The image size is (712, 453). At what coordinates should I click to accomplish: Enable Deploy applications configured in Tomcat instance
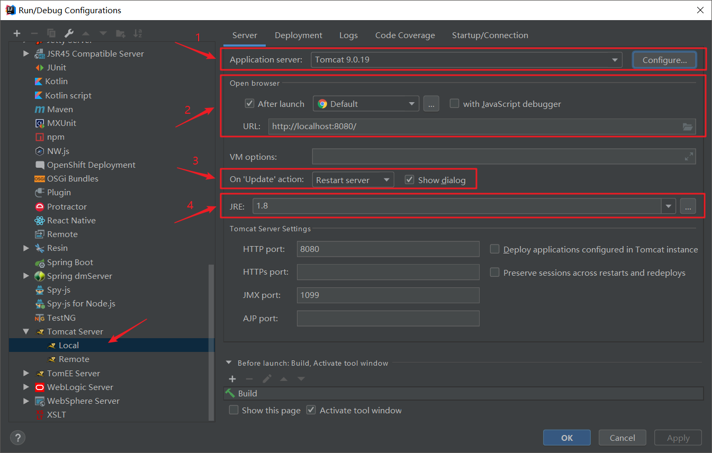[x=495, y=249]
